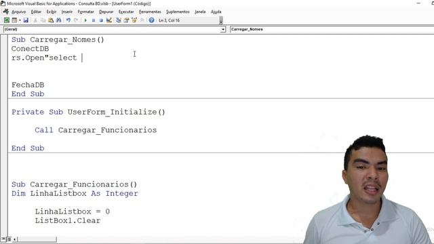The image size is (434, 244).
Task: Click the Reset stop icon
Action: click(x=101, y=20)
